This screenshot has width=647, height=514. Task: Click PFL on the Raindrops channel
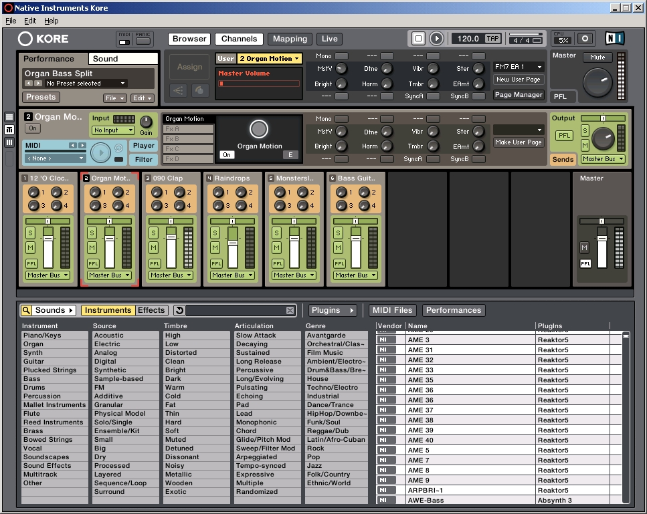pos(216,263)
